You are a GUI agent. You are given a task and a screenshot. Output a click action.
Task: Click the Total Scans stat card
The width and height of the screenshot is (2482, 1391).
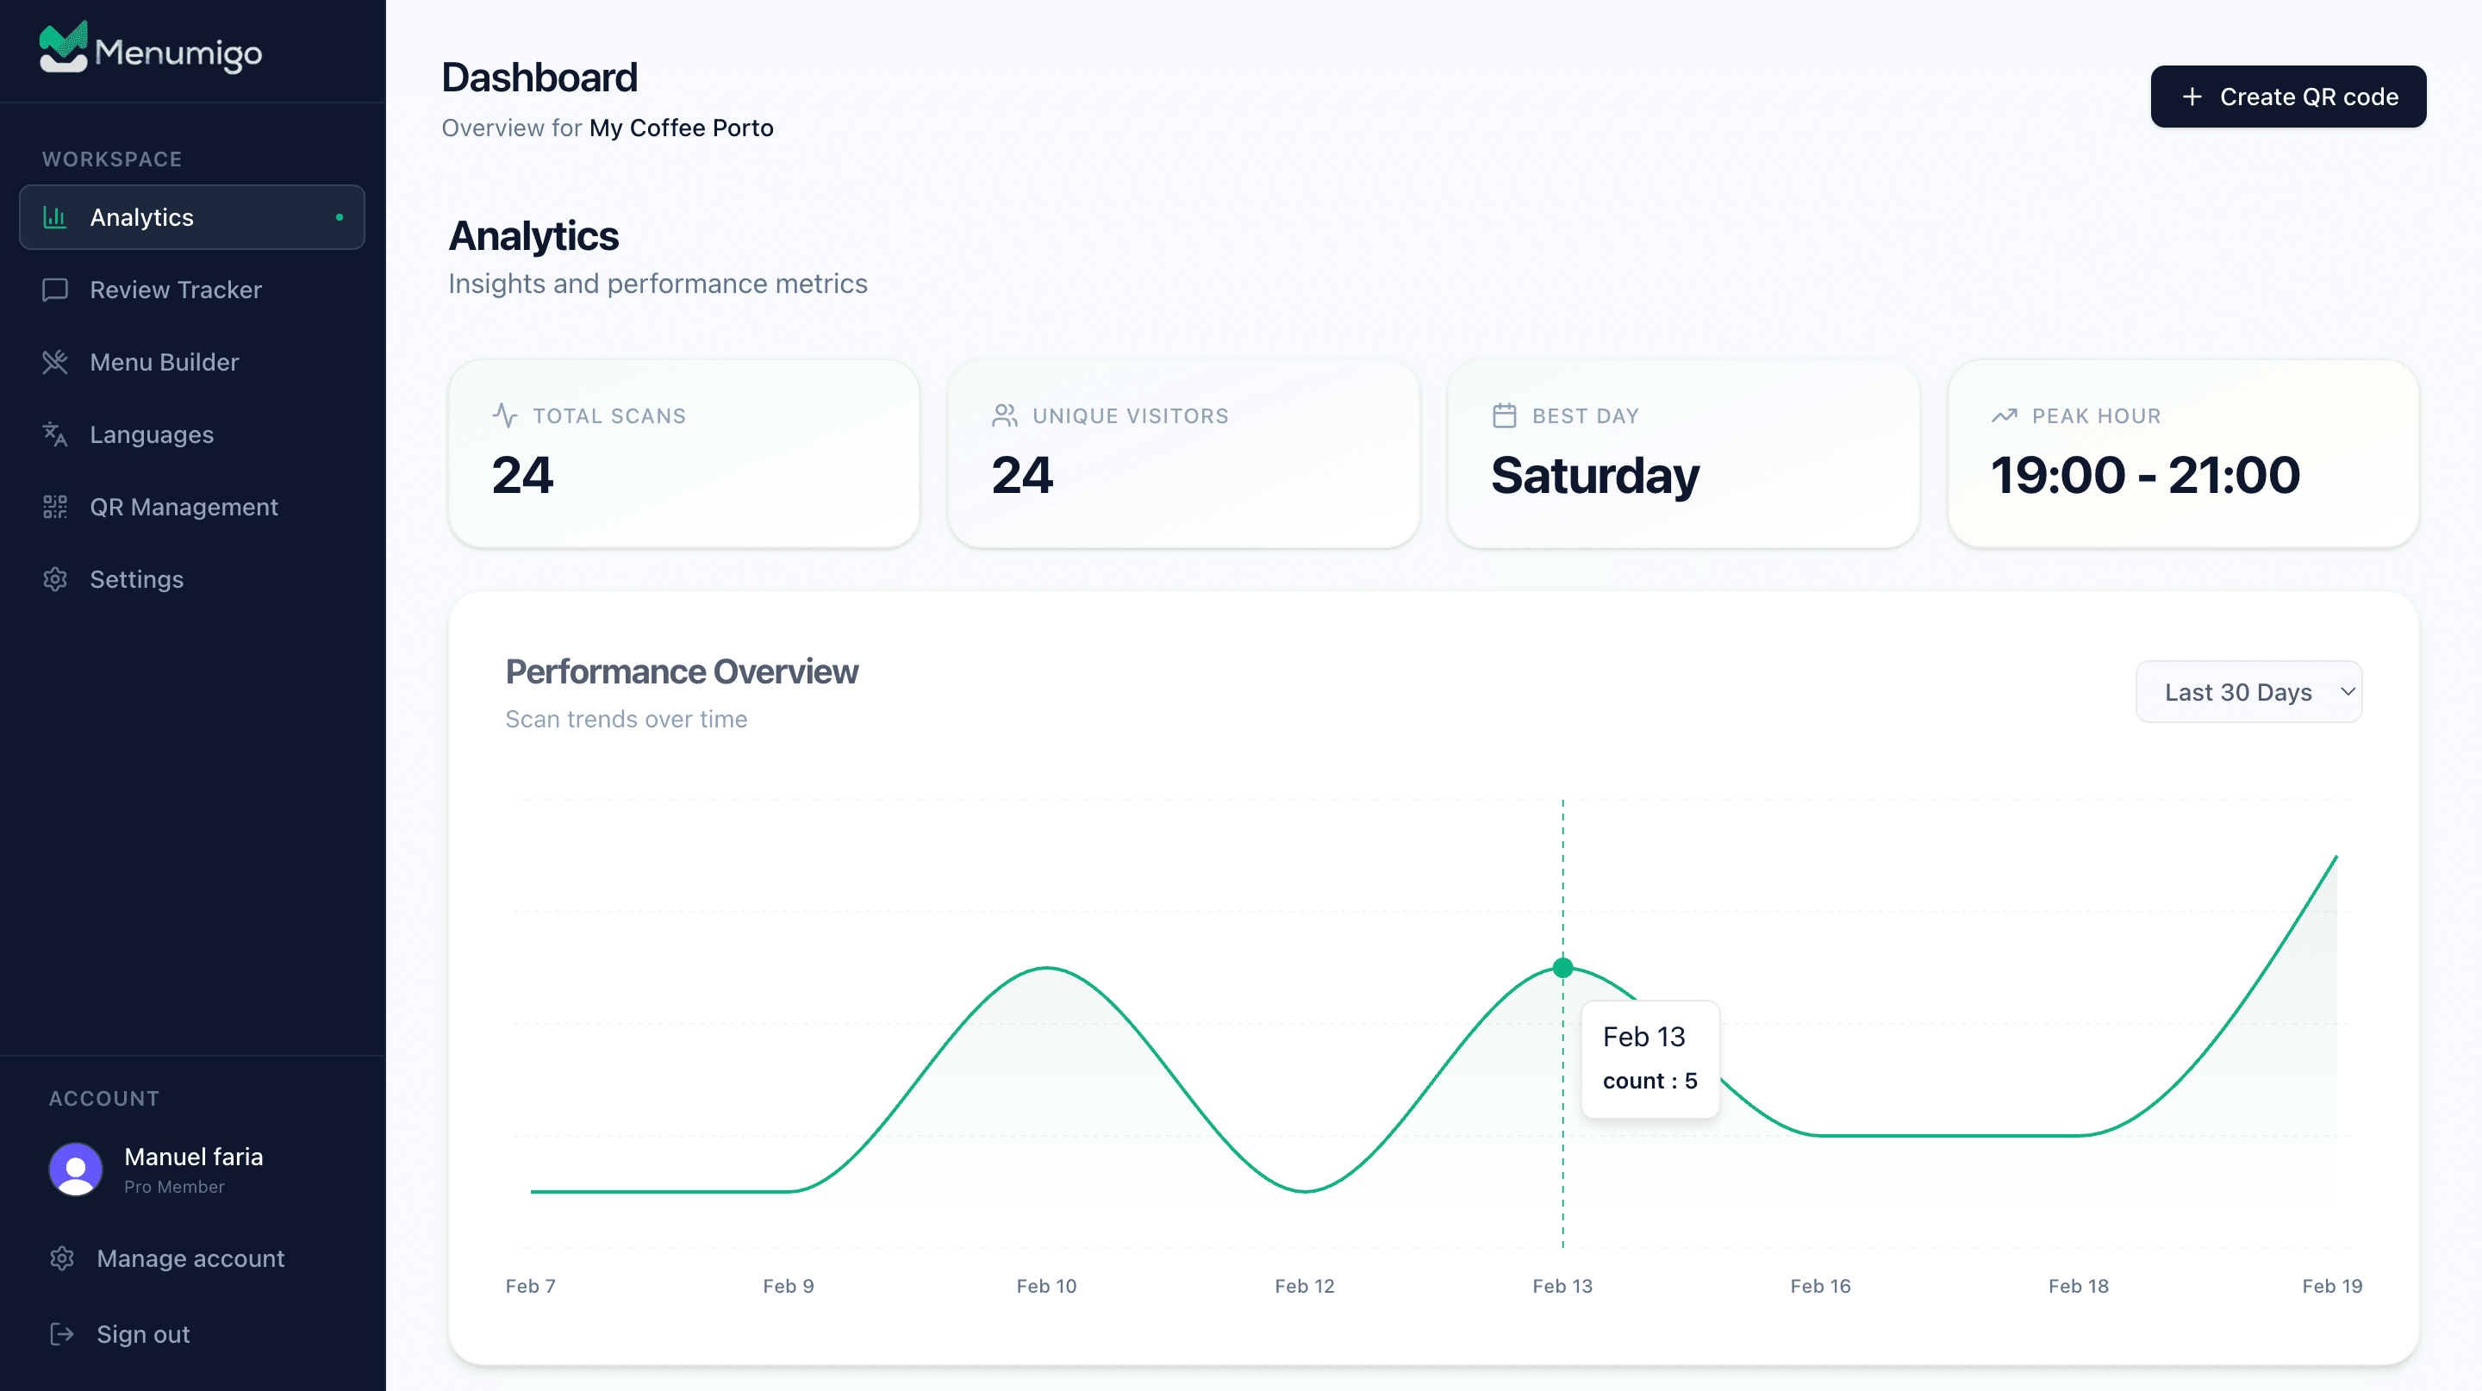(x=683, y=453)
